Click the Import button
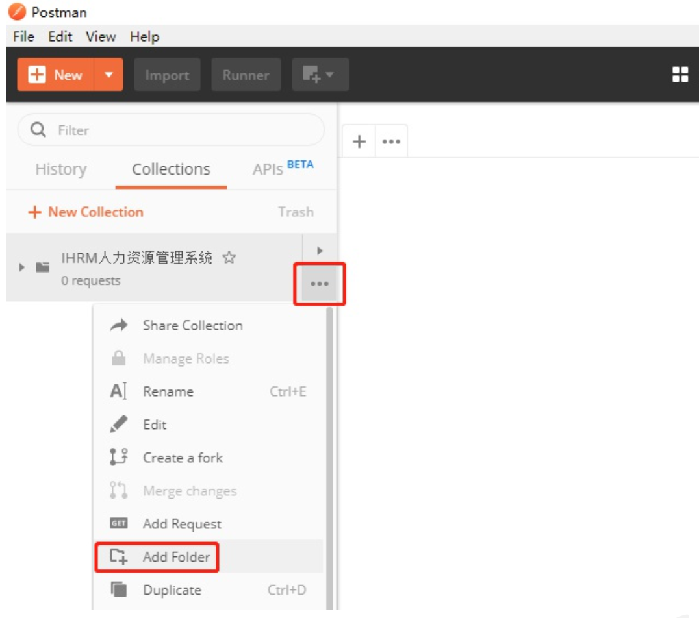 click(167, 75)
